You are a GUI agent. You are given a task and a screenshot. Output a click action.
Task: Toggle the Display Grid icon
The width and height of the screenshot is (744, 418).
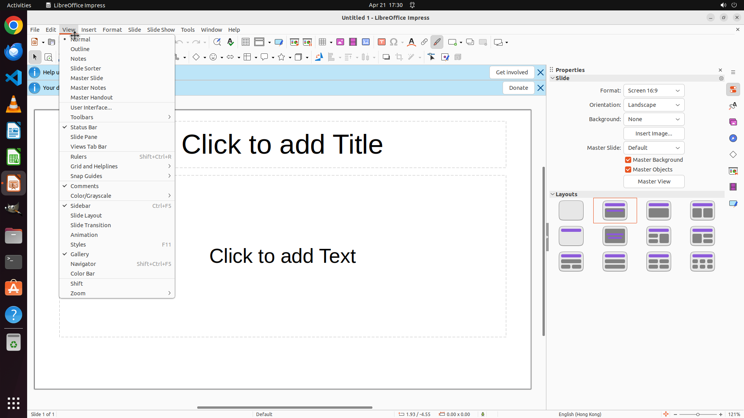click(246, 42)
